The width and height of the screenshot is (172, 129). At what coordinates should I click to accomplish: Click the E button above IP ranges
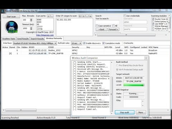[x=80, y=16]
